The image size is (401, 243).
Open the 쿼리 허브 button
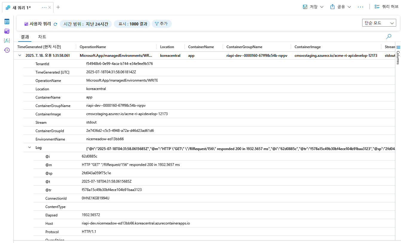pyautogui.click(x=386, y=7)
